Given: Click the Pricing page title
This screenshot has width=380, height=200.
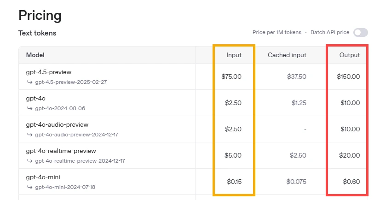Looking at the screenshot, I should click(40, 15).
